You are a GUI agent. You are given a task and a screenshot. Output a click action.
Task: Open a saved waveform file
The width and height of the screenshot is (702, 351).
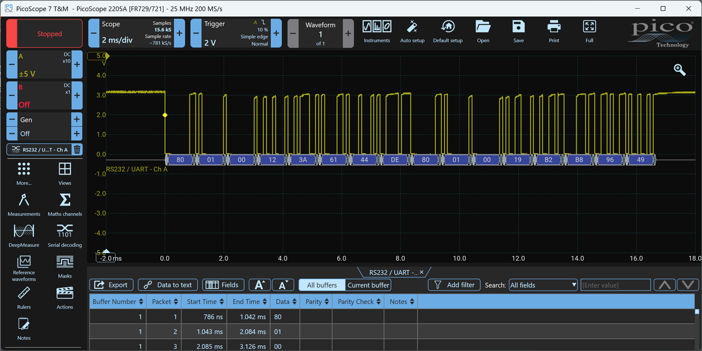(x=483, y=32)
